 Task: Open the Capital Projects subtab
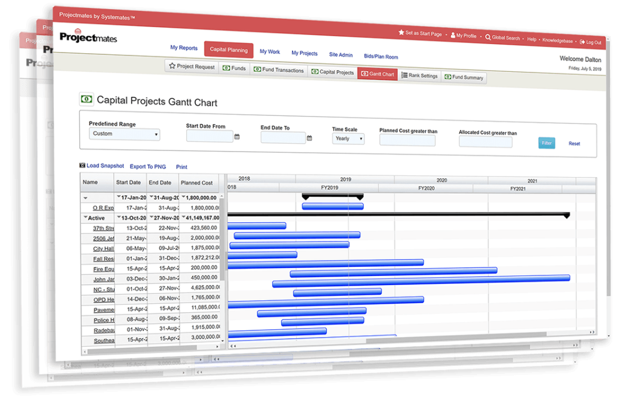[x=332, y=72]
